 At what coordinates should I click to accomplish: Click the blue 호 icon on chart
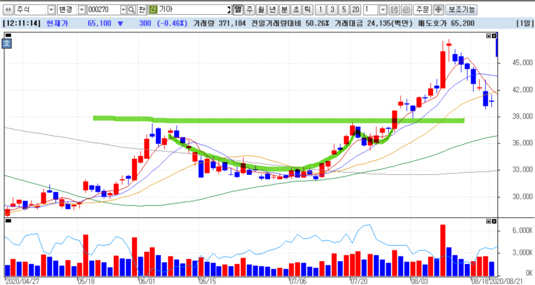click(x=7, y=43)
